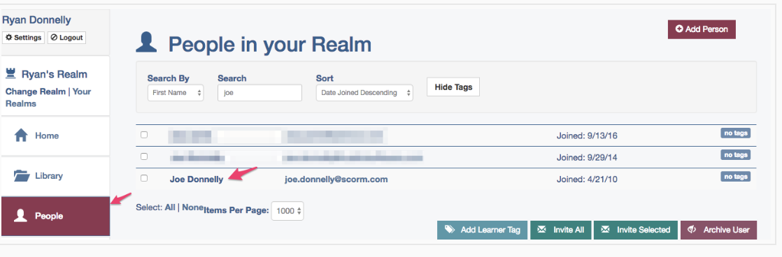Click the folder icon in the Library menu item

(22, 176)
